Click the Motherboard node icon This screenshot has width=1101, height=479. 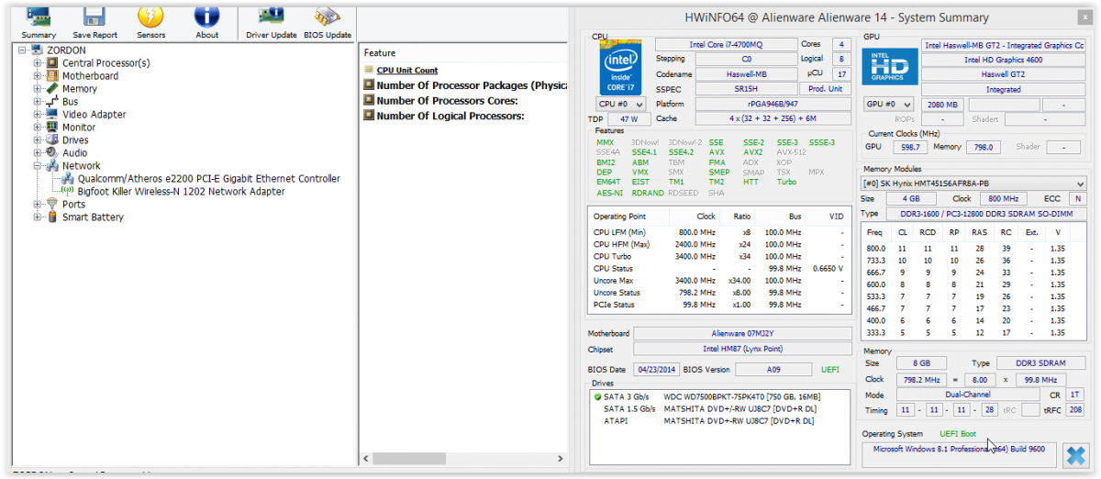click(52, 76)
